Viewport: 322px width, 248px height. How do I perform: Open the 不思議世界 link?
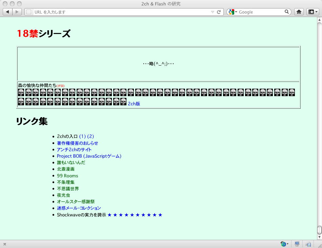[68, 189]
